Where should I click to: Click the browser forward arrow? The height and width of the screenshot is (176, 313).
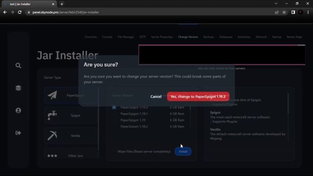[12, 12]
